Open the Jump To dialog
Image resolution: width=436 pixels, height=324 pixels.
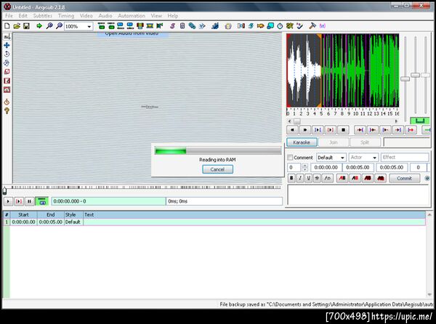tap(39, 26)
